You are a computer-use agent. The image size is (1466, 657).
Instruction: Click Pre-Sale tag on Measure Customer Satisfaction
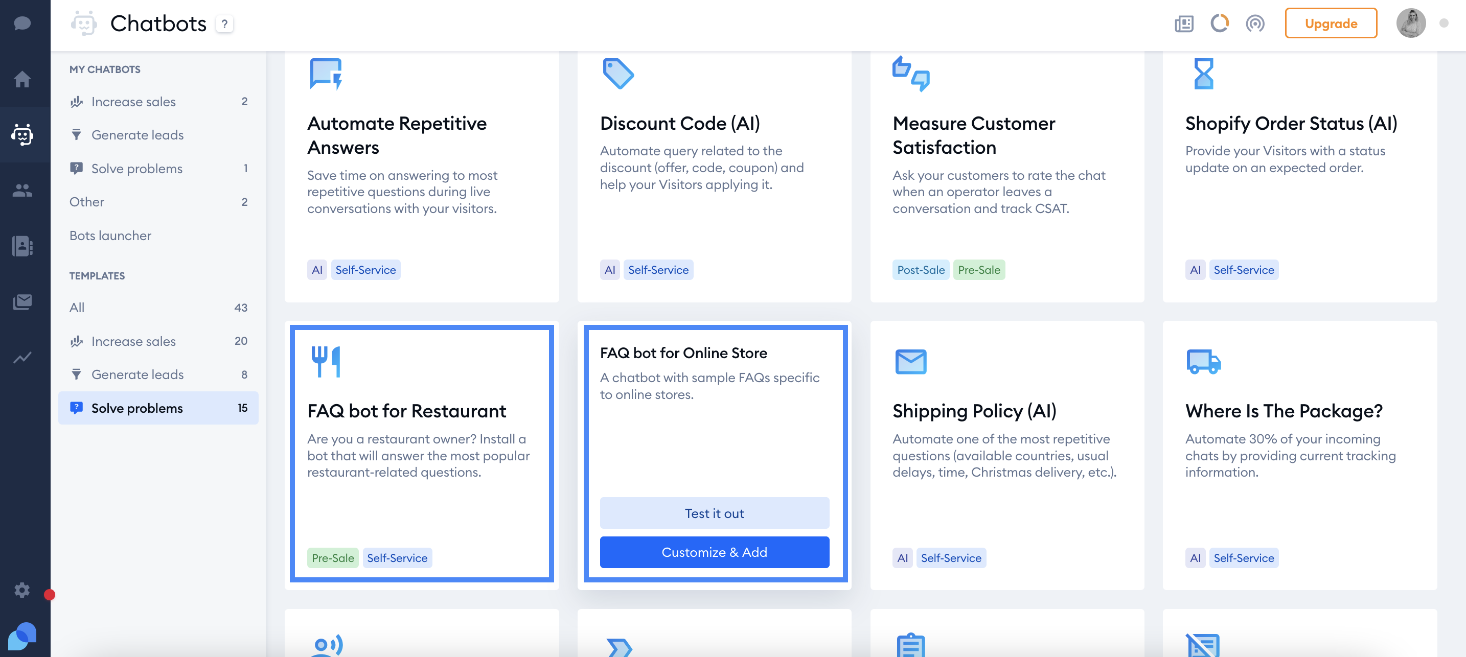click(x=979, y=270)
